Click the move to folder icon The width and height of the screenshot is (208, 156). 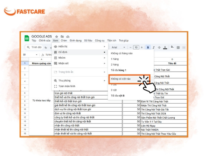point(62,37)
